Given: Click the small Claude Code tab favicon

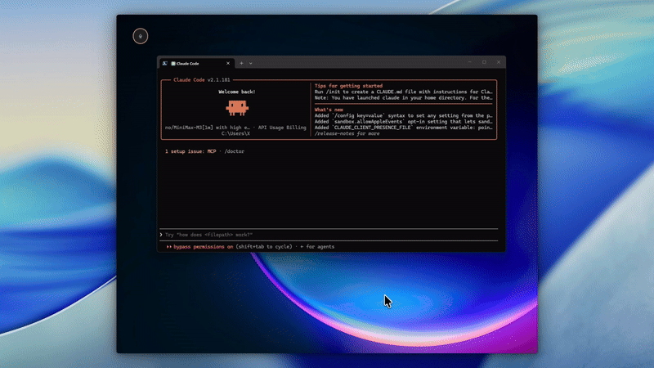Looking at the screenshot, I should point(173,64).
